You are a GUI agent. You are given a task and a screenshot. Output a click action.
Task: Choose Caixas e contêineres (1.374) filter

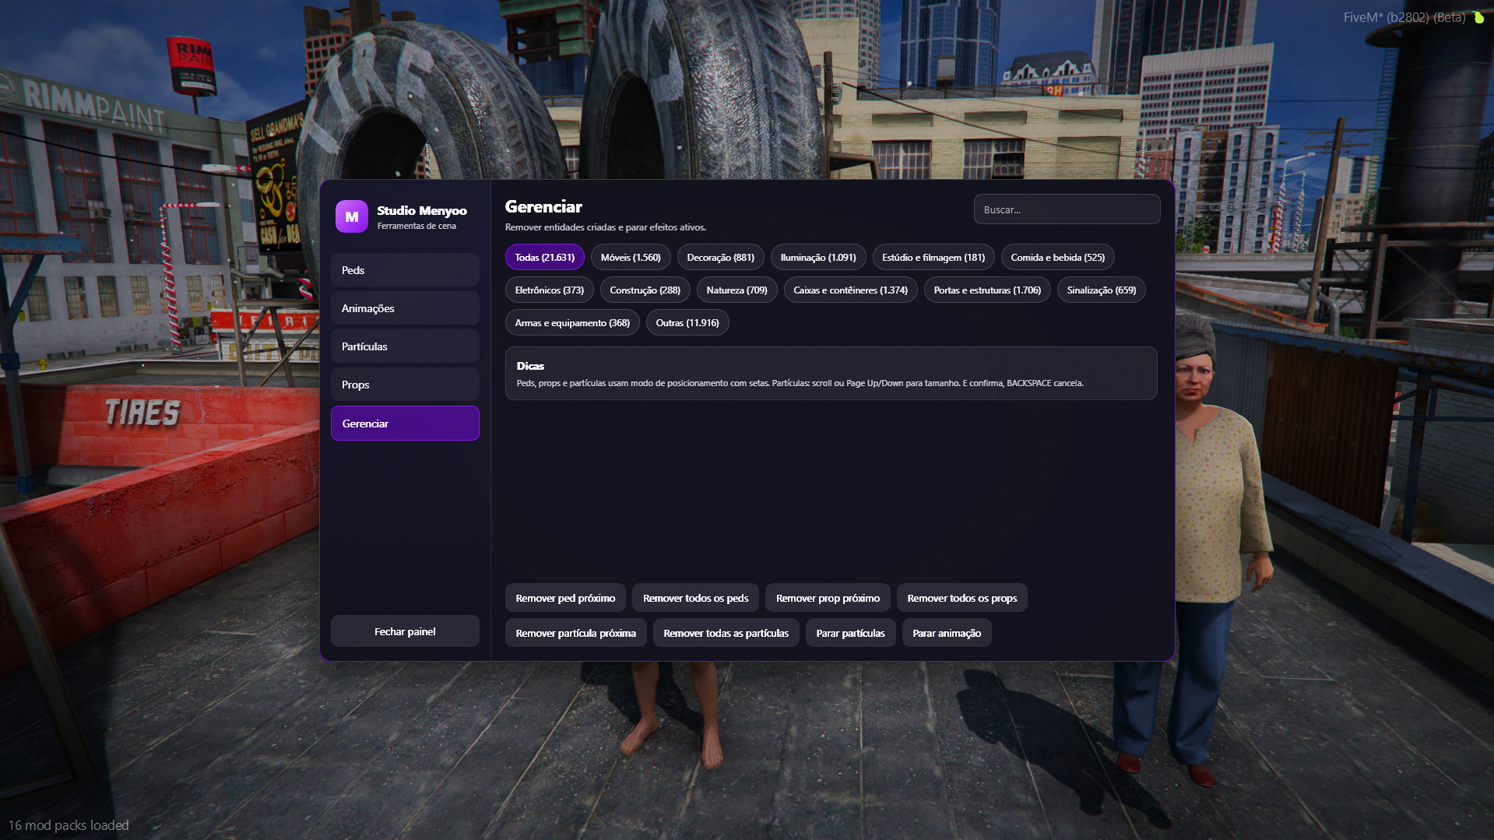[x=850, y=290]
